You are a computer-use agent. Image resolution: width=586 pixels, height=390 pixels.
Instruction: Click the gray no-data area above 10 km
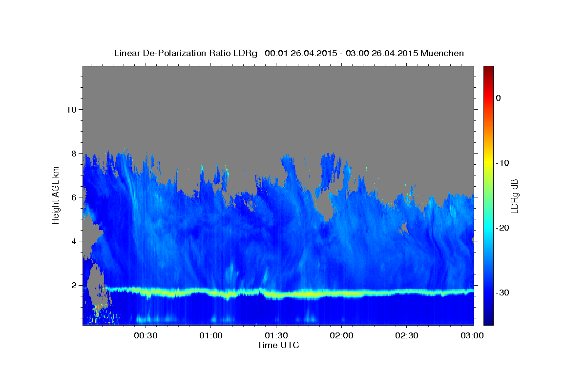click(278, 88)
